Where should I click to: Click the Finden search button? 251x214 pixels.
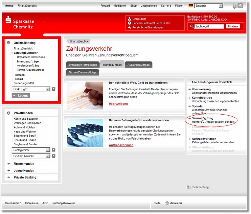(233, 26)
